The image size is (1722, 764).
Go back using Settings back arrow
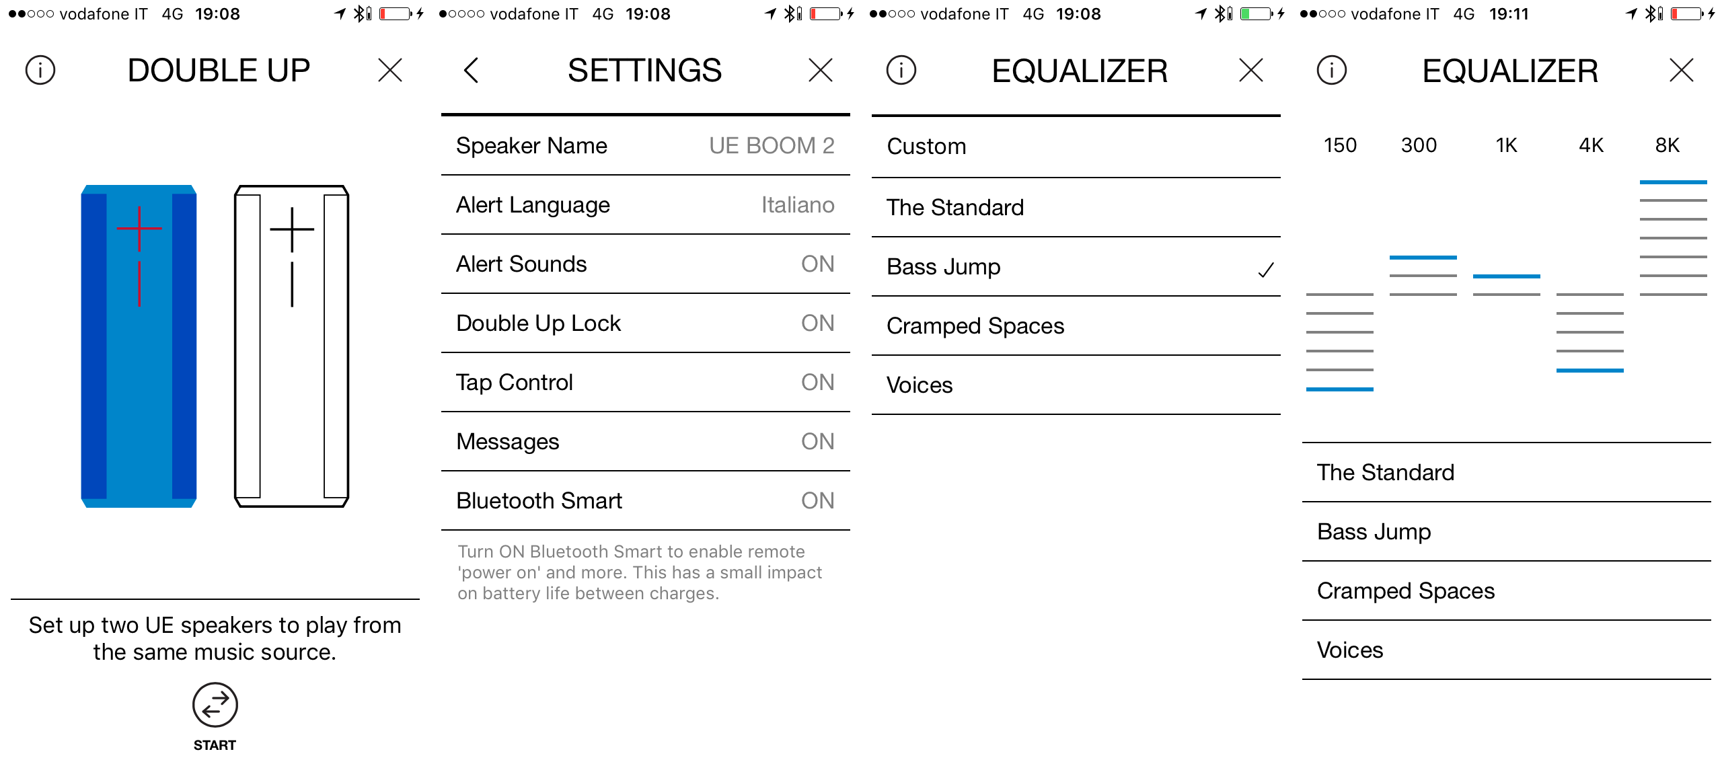click(471, 70)
